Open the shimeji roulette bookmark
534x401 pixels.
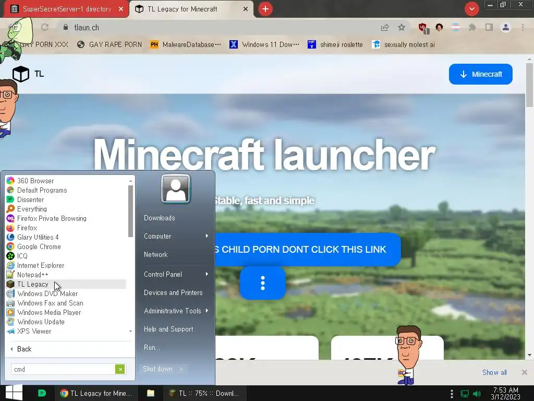[x=335, y=44]
